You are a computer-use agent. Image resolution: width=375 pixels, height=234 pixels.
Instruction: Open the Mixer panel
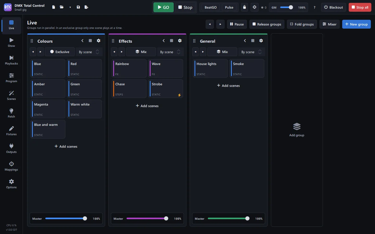(329, 24)
